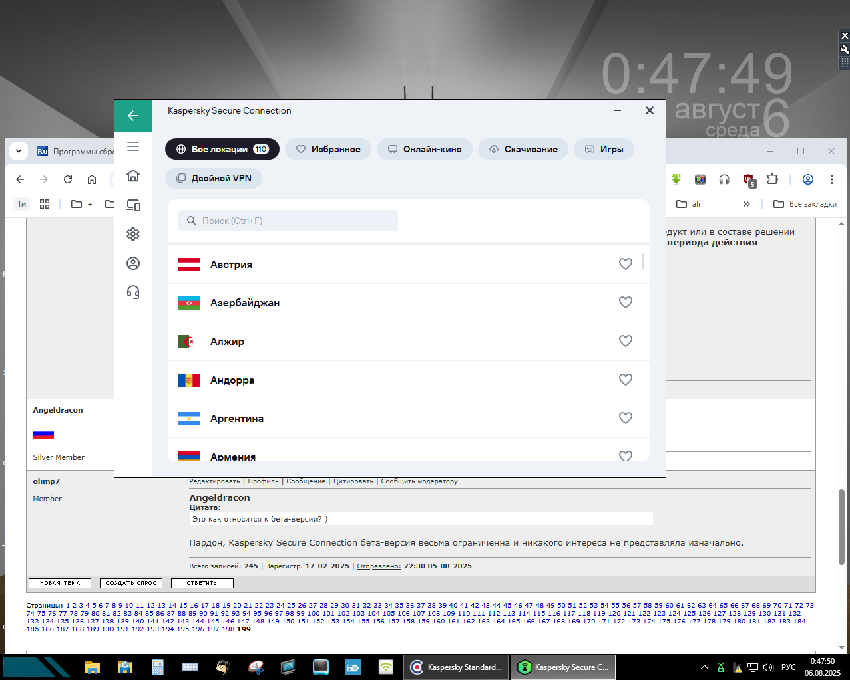This screenshot has width=850, height=680.
Task: Open the browser three-dot menu
Action: (x=832, y=179)
